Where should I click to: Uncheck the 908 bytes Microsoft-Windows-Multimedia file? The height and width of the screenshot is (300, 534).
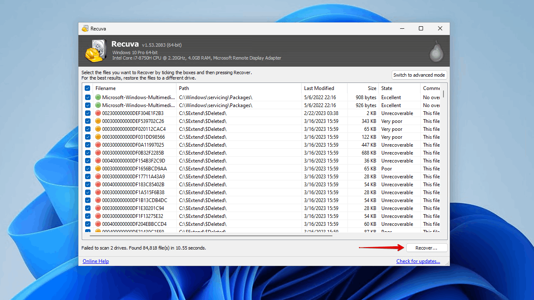click(88, 97)
